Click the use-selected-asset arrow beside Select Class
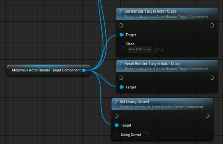 (156, 50)
